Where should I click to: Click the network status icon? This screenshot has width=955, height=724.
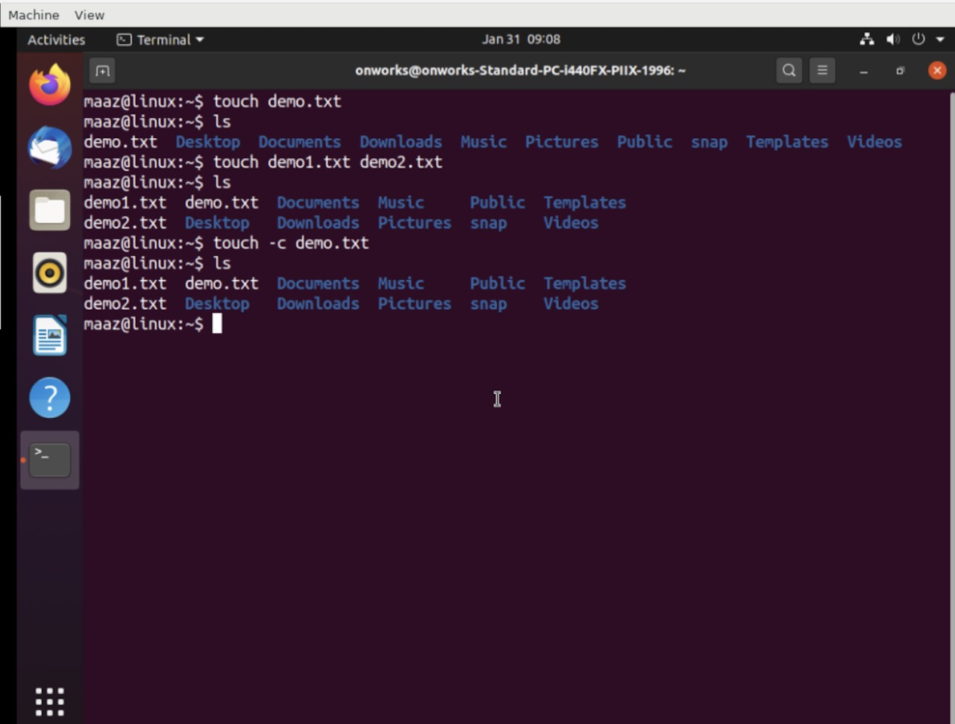click(867, 40)
